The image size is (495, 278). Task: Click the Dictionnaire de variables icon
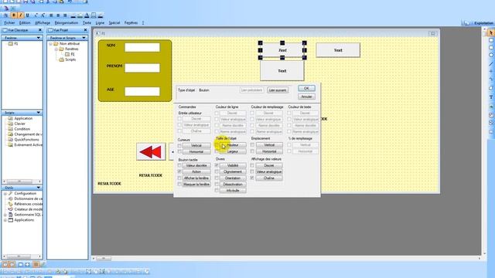tap(10, 199)
